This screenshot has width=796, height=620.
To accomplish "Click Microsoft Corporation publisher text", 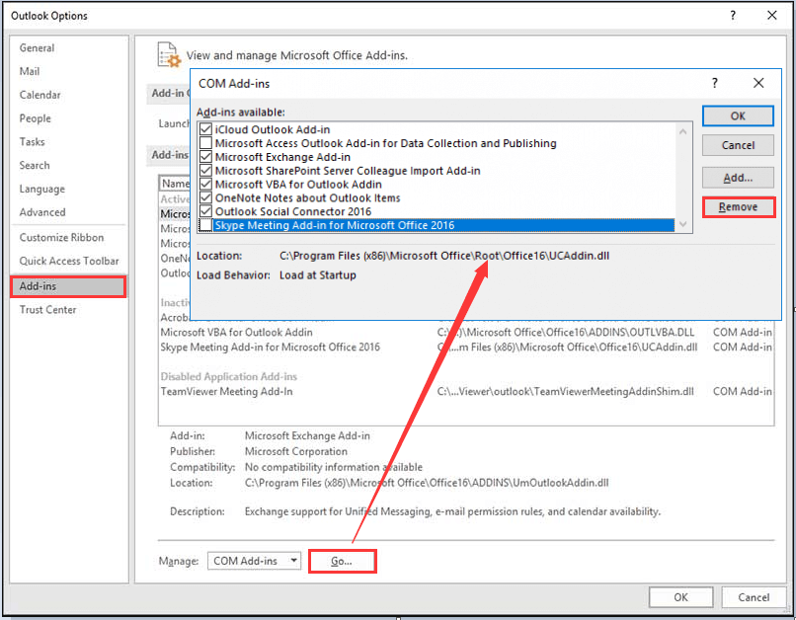I will click(x=296, y=451).
